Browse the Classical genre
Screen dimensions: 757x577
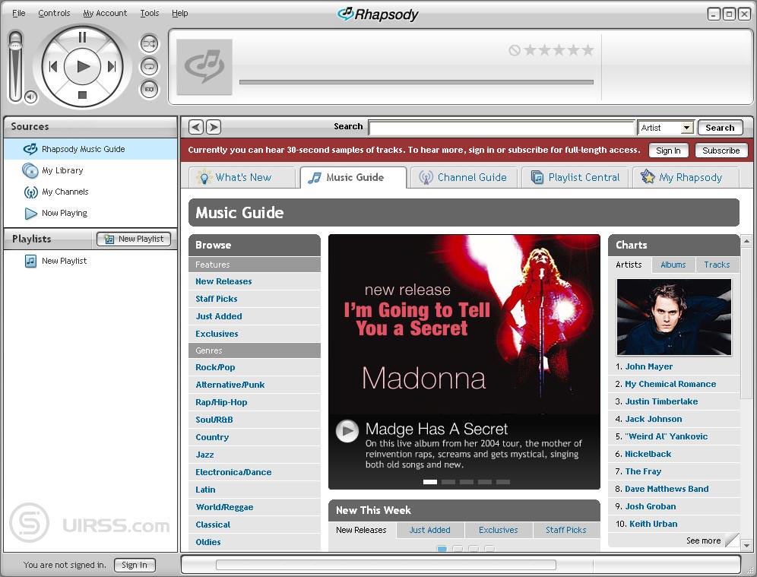pos(213,525)
